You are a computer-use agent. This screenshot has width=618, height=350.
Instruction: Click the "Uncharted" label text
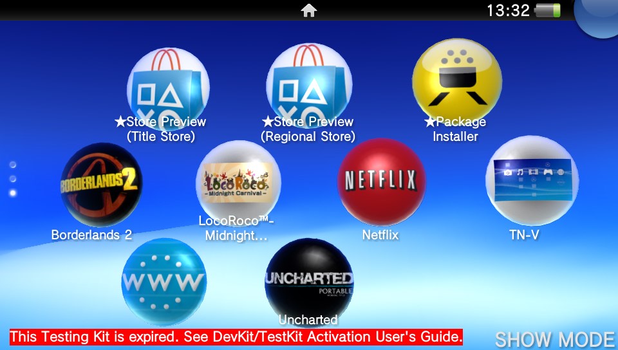pyautogui.click(x=308, y=320)
